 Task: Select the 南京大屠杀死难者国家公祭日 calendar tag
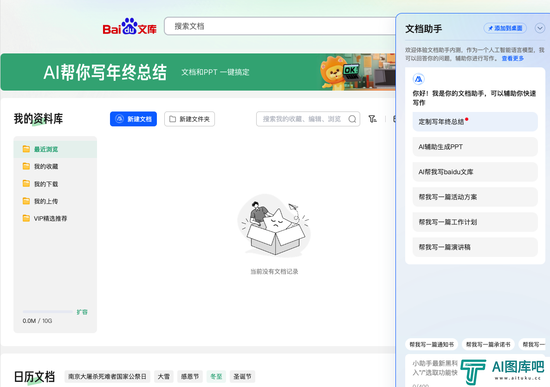107,376
